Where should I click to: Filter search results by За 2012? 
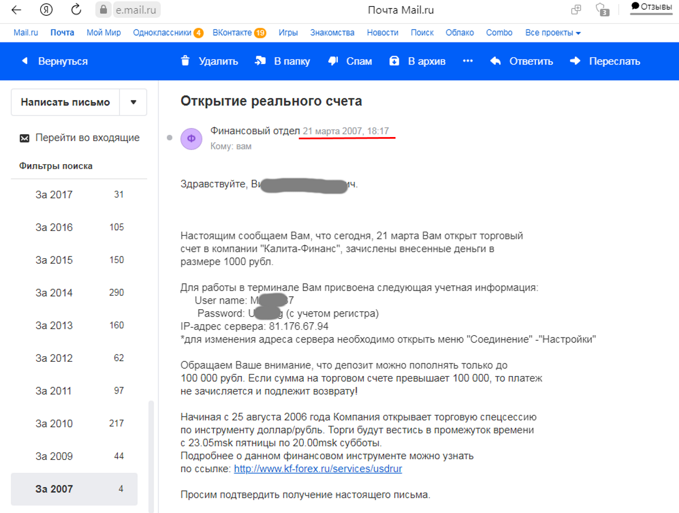click(x=74, y=358)
